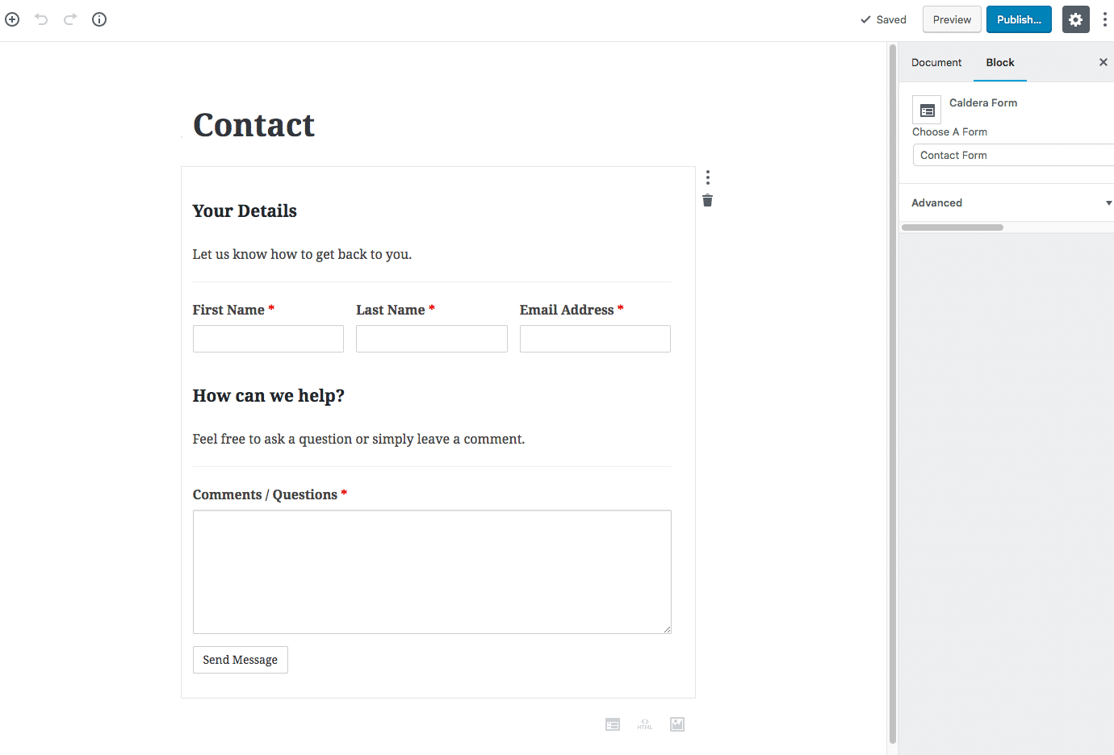1114x755 pixels.
Task: Open the content structure info icon
Action: (99, 19)
